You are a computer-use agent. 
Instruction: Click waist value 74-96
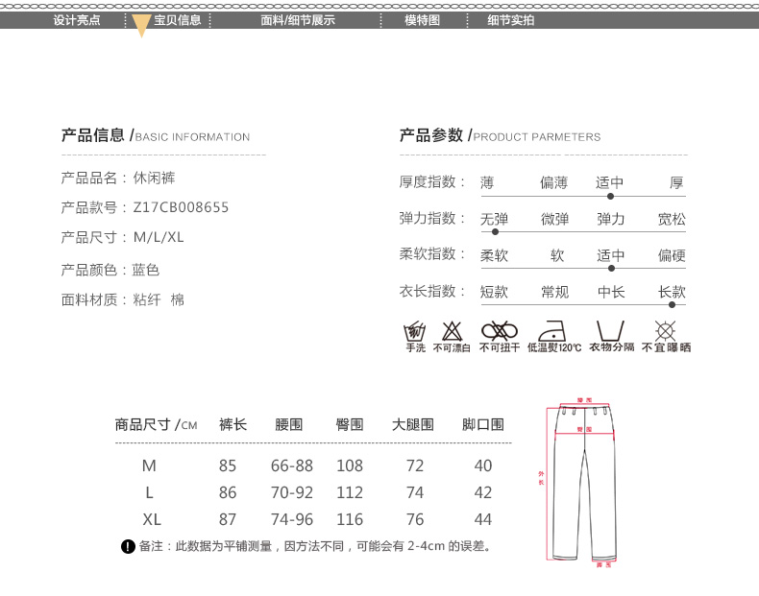click(292, 519)
